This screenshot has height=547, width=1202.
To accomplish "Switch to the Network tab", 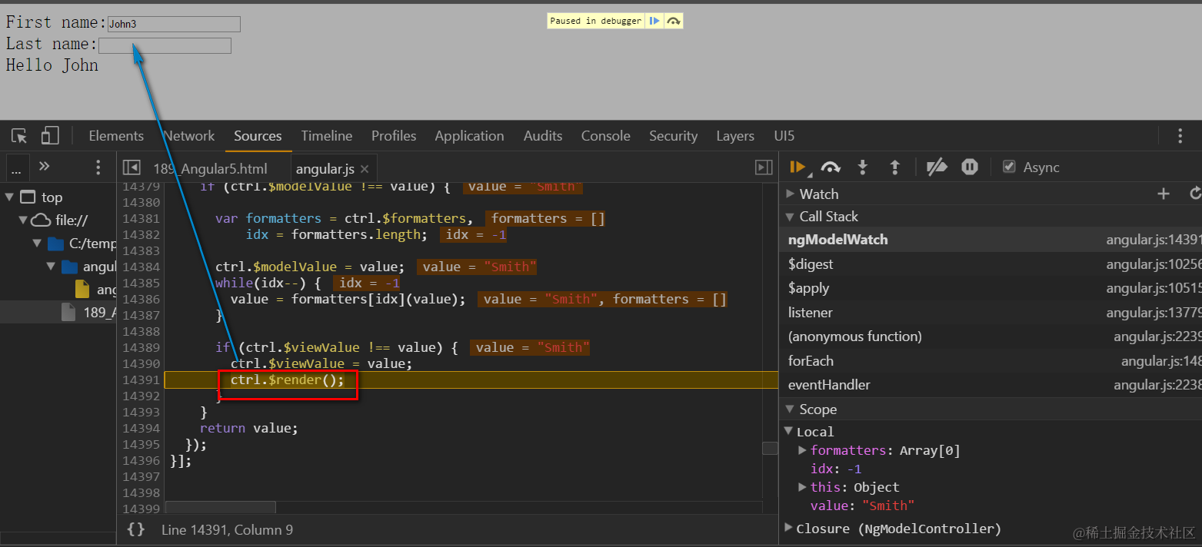I will [x=189, y=136].
